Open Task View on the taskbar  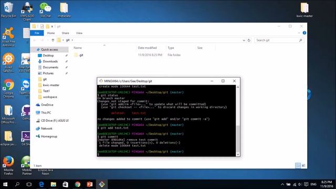point(29,184)
